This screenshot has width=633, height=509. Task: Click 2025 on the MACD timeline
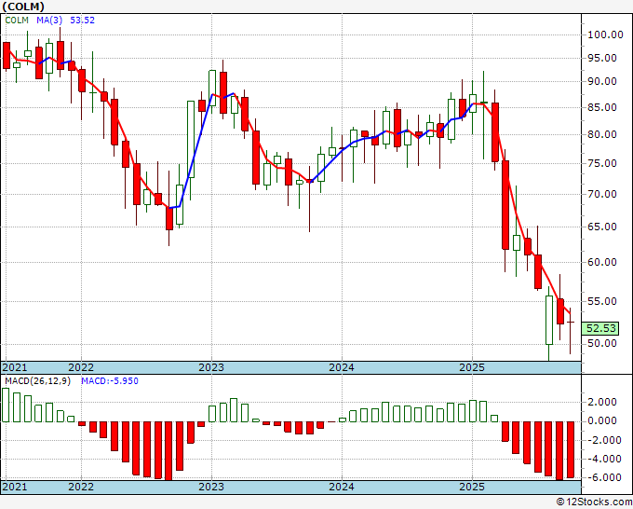click(x=472, y=487)
